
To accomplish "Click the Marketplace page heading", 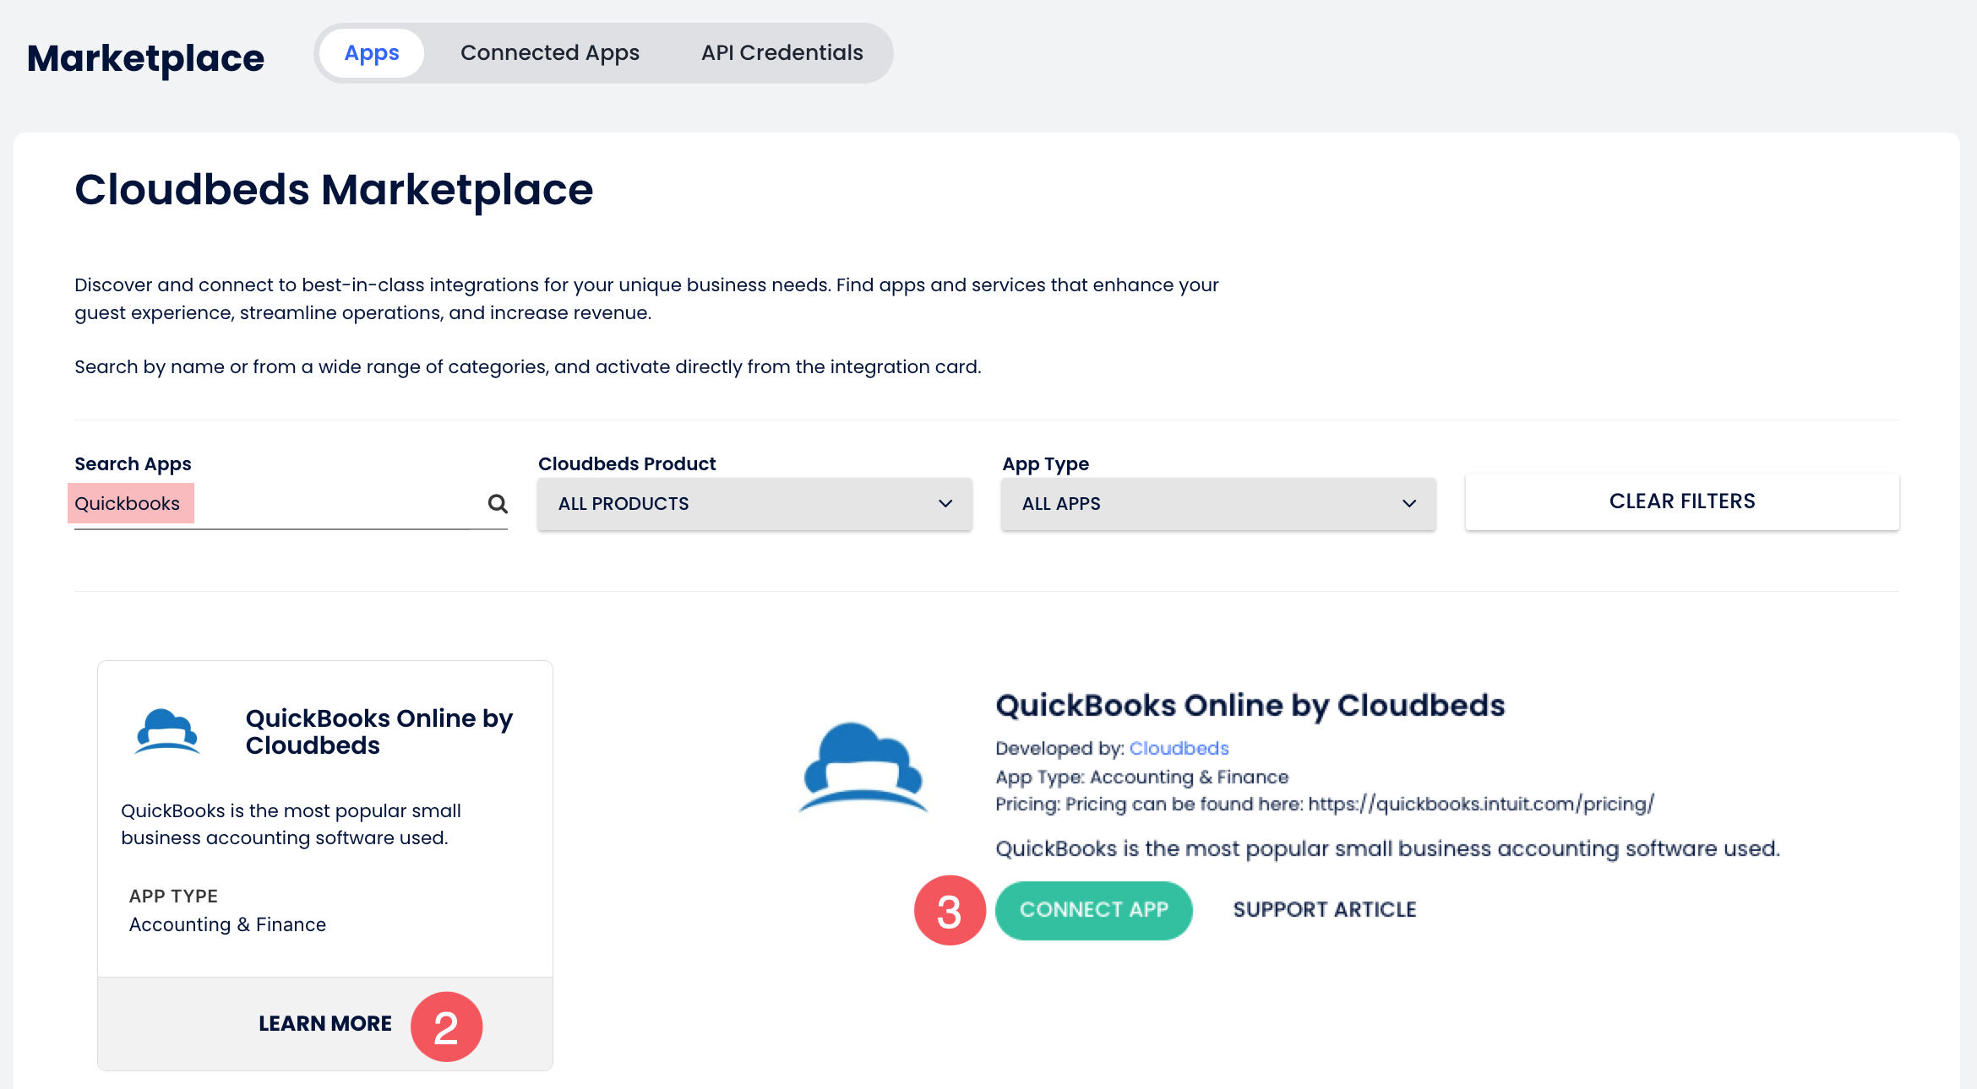I will [x=145, y=58].
